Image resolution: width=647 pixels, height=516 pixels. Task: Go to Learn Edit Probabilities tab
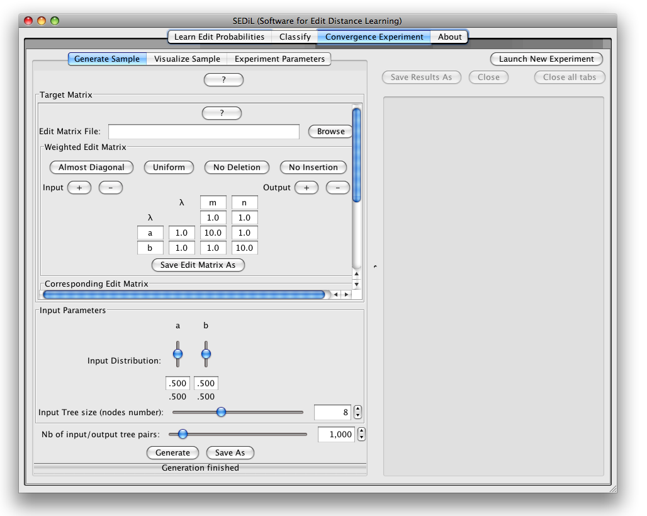(x=219, y=37)
